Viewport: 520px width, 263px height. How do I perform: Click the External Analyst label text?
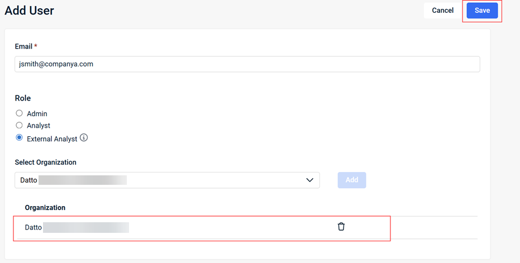point(52,139)
